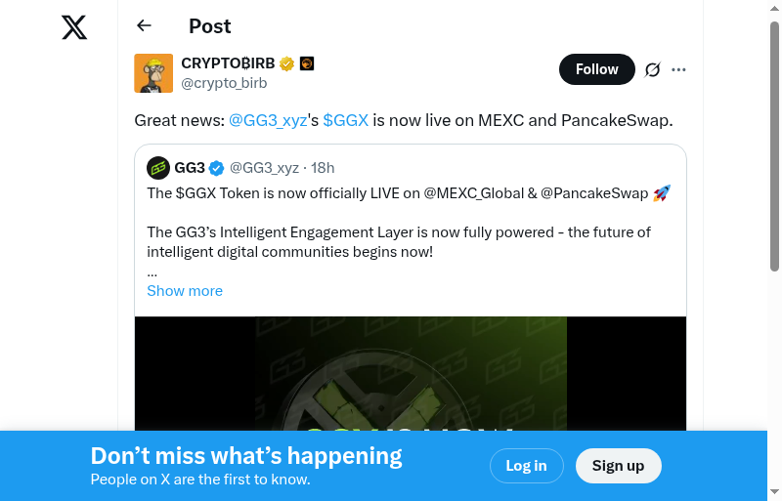Image resolution: width=782 pixels, height=501 pixels.
Task: Follow the CRYPTOBIRB account
Action: (x=596, y=69)
